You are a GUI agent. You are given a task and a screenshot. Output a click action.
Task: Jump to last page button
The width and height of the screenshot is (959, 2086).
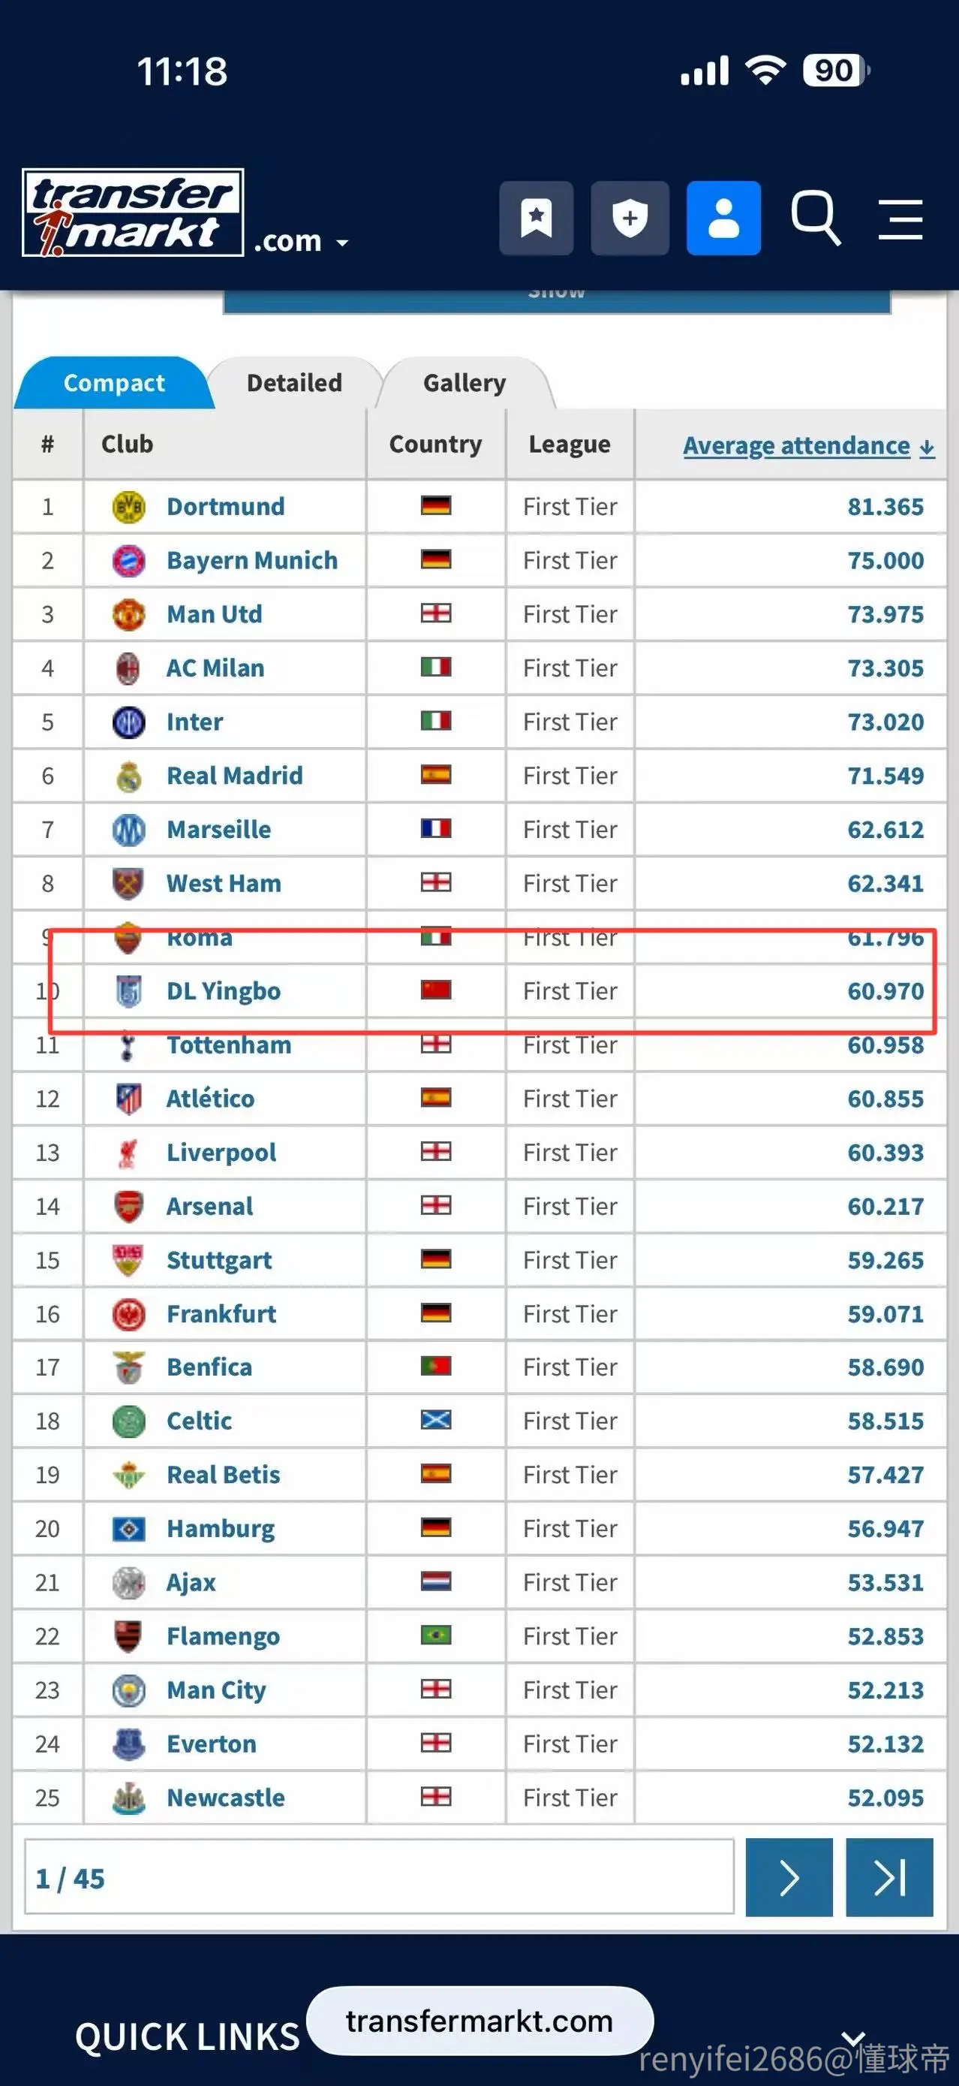889,1877
